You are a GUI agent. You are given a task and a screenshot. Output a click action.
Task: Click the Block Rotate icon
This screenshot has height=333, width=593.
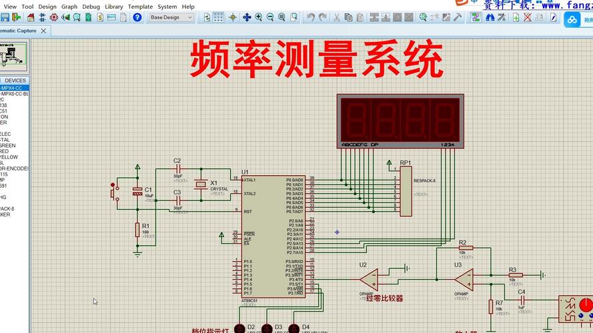pos(398,17)
